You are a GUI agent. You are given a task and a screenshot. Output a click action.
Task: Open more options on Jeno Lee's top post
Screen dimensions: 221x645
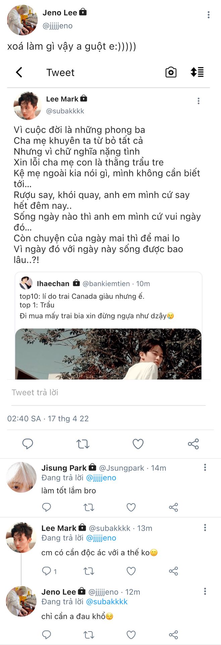[209, 15]
